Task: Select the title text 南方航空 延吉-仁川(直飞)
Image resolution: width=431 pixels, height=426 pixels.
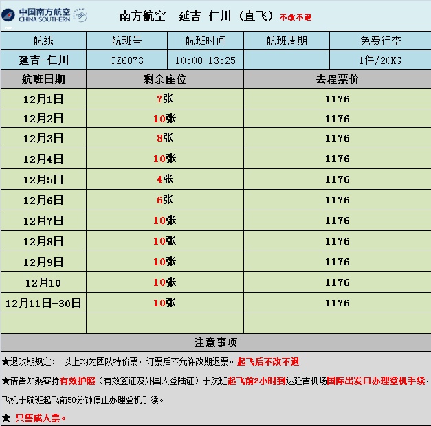Action: [x=196, y=16]
